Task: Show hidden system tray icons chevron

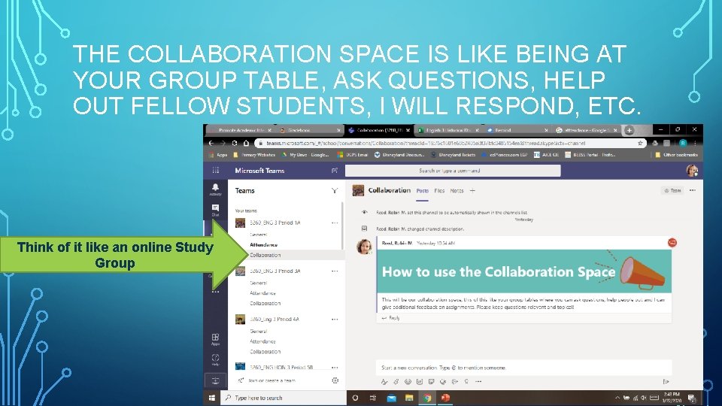Action: (617, 398)
